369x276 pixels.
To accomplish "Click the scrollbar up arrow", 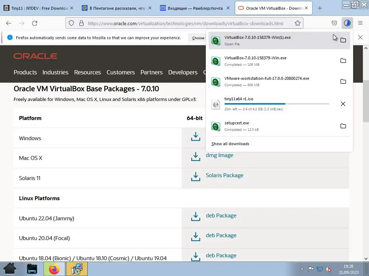I will click(x=366, y=48).
